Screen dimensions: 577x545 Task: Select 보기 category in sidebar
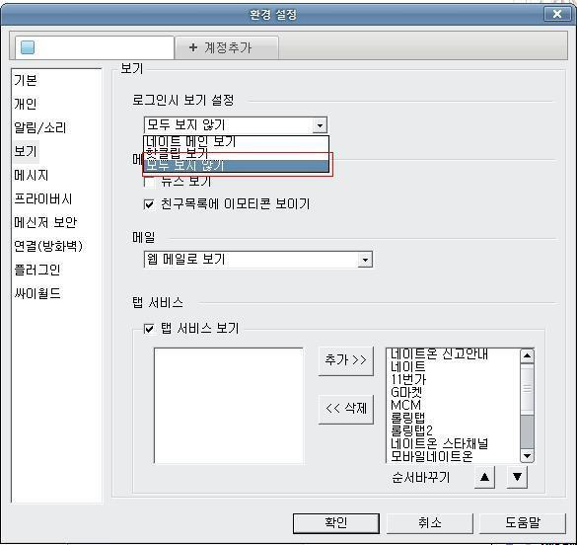click(26, 151)
